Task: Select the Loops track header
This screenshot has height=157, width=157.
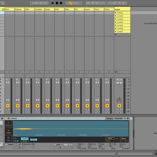Action: [x=122, y=9]
